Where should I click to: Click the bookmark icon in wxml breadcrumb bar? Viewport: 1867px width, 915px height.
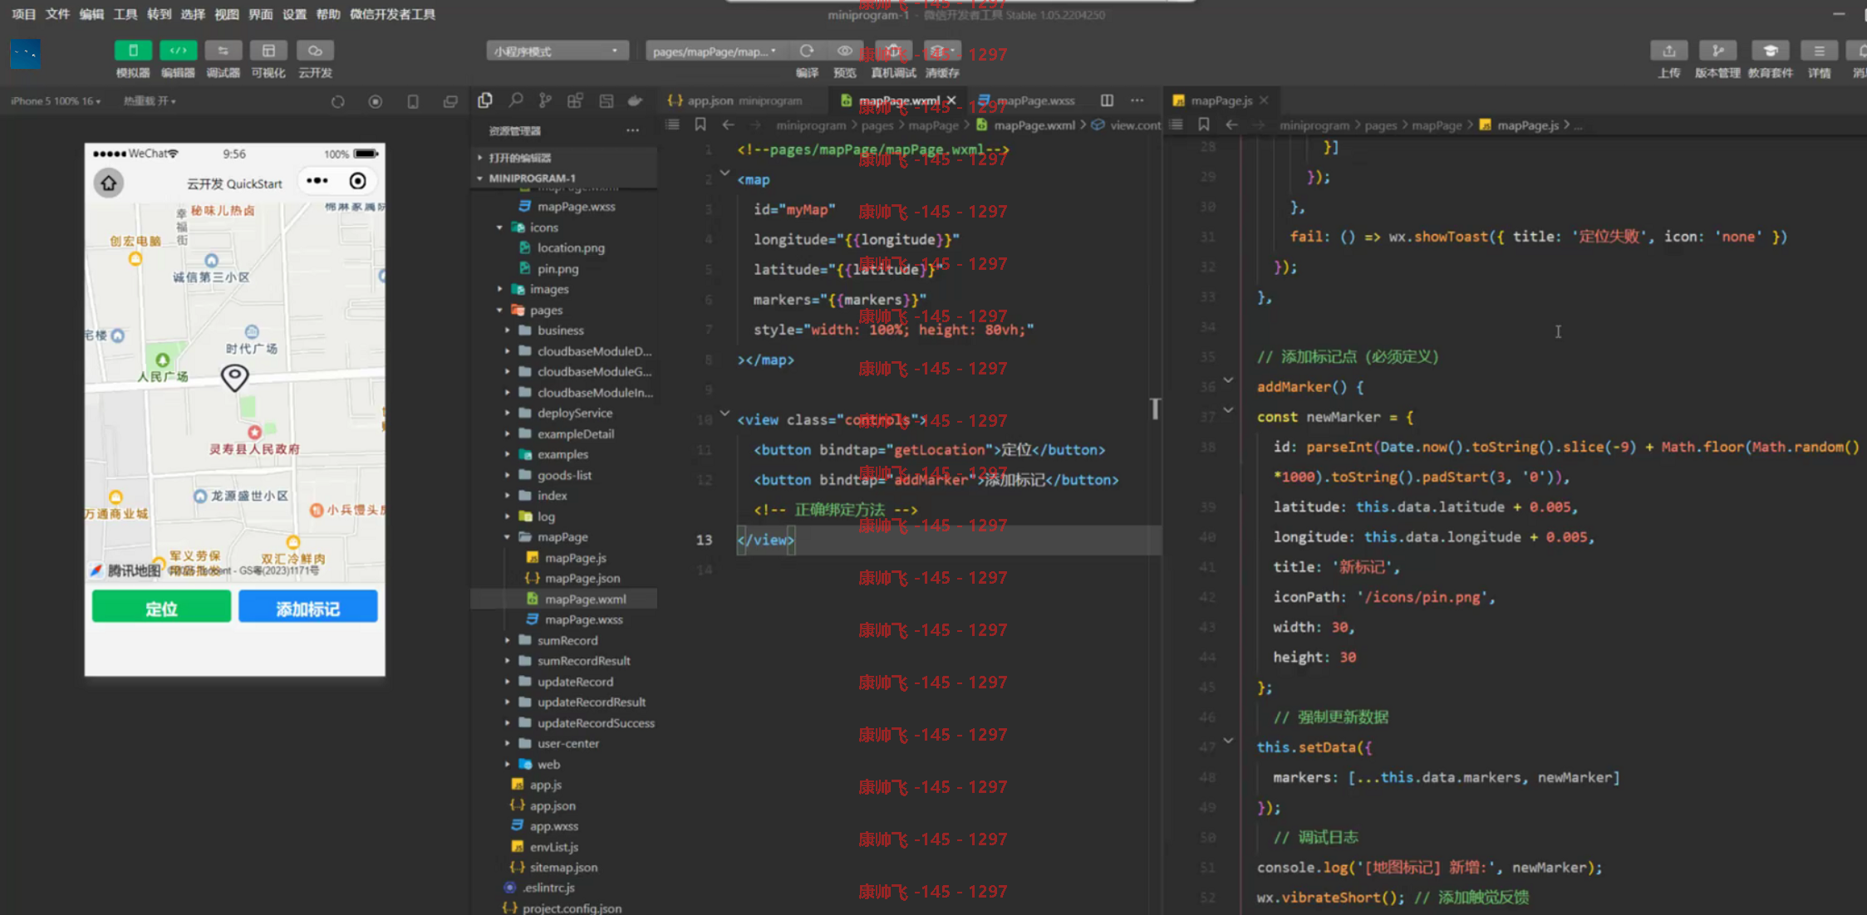[x=700, y=125]
